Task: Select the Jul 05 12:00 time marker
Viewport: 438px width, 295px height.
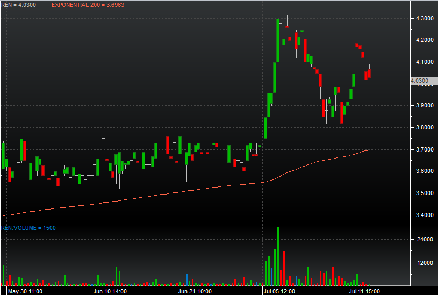Action: pos(280,291)
